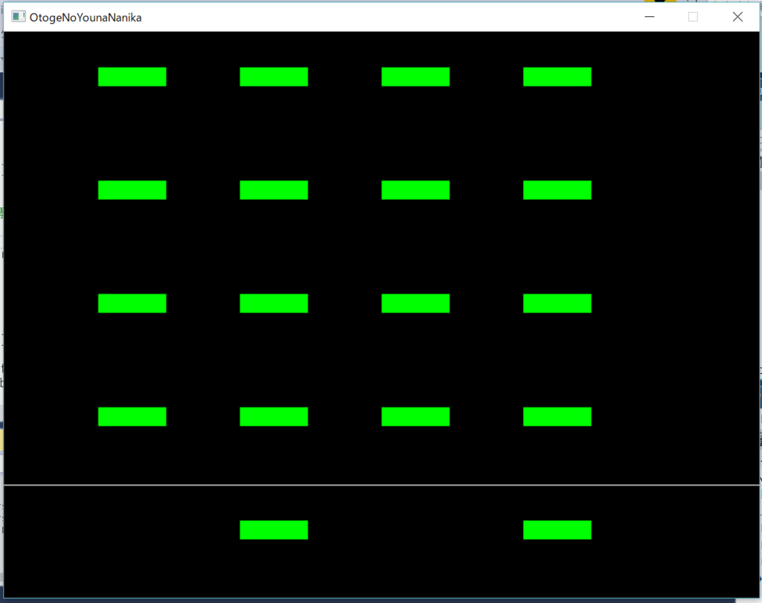Tap top-row green note in third lane
Image resolution: width=762 pixels, height=603 pixels.
coord(415,77)
